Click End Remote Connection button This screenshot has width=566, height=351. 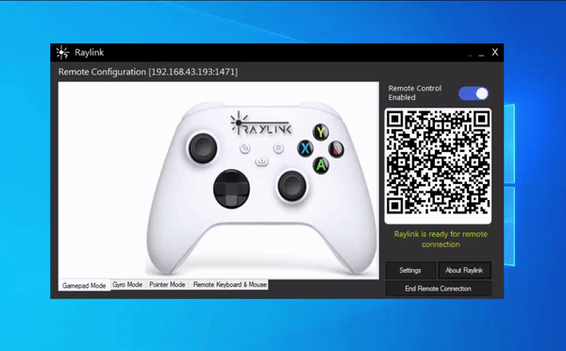[x=439, y=289]
